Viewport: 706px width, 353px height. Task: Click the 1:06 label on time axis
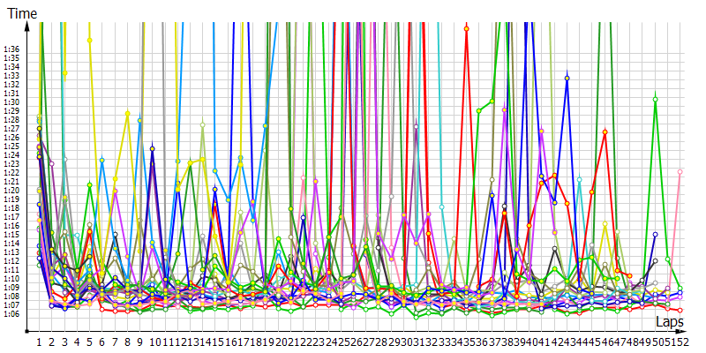(x=11, y=312)
